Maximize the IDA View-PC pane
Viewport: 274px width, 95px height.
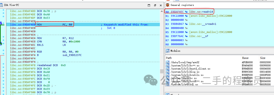(x=149, y=5)
